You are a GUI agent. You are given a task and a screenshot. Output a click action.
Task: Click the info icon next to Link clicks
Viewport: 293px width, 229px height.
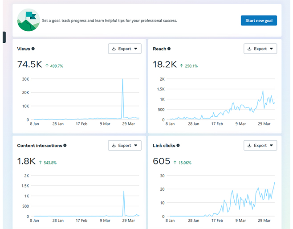coord(179,146)
